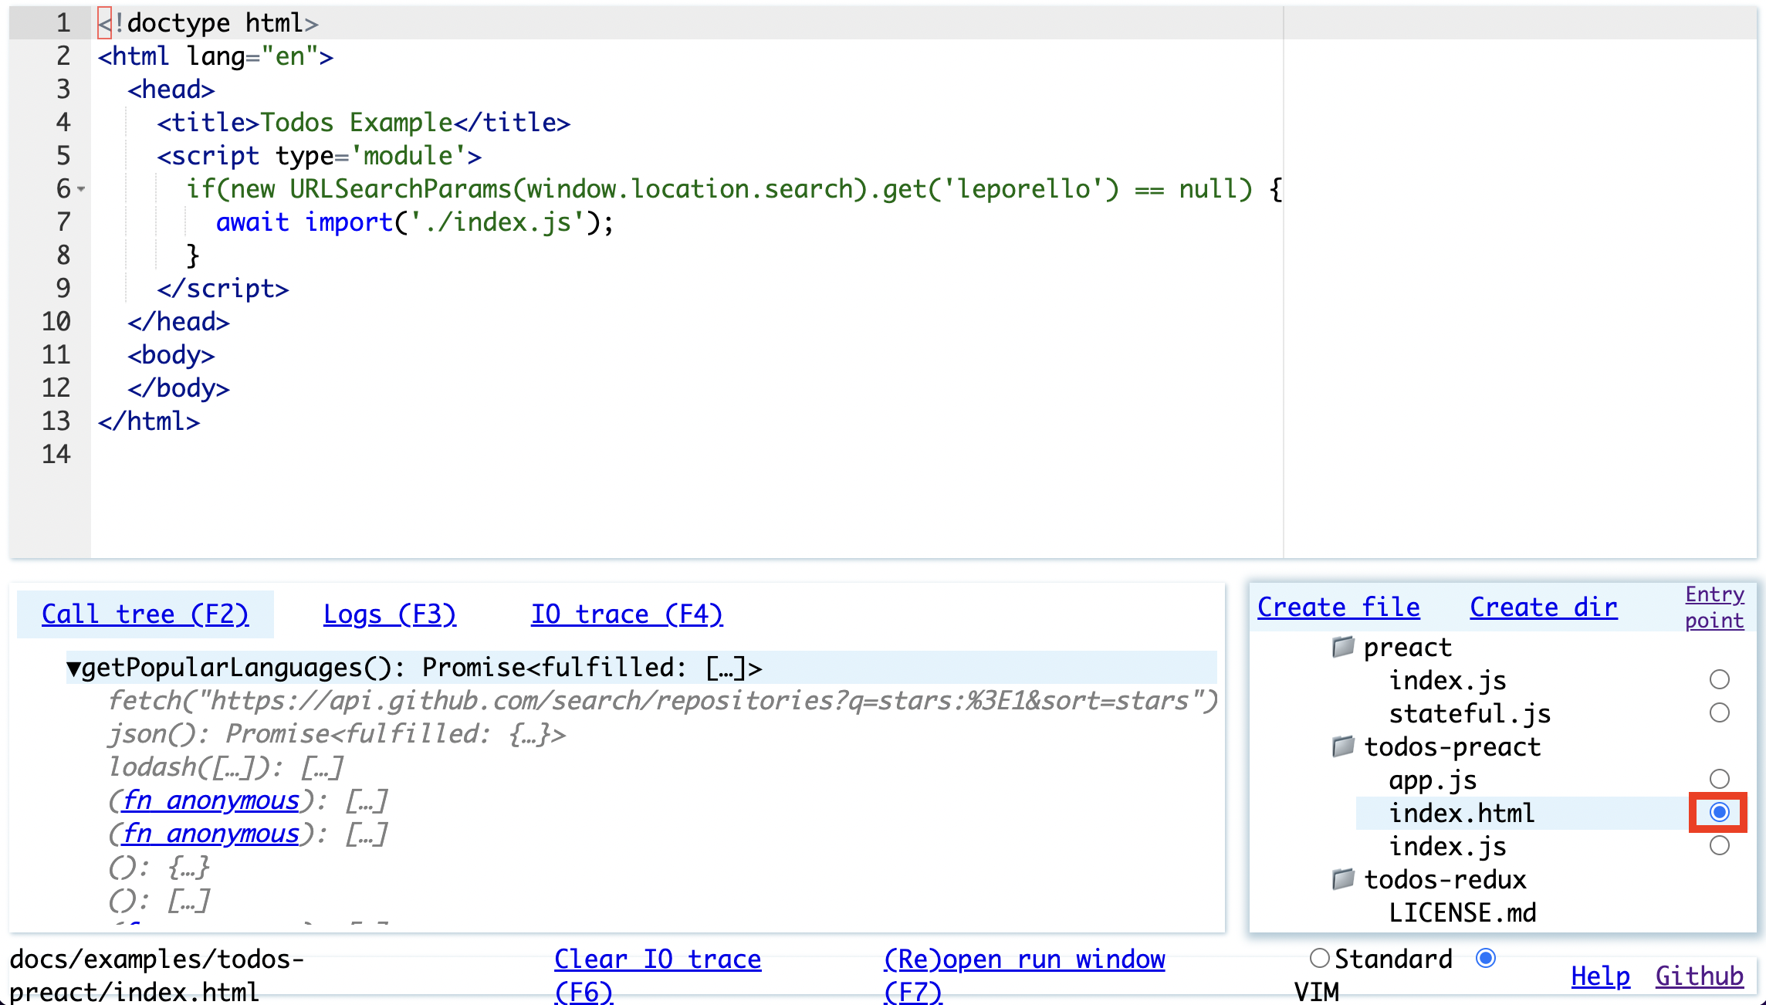1766x1005 pixels.
Task: Select LICENSE.md in the file tree
Action: tap(1463, 912)
